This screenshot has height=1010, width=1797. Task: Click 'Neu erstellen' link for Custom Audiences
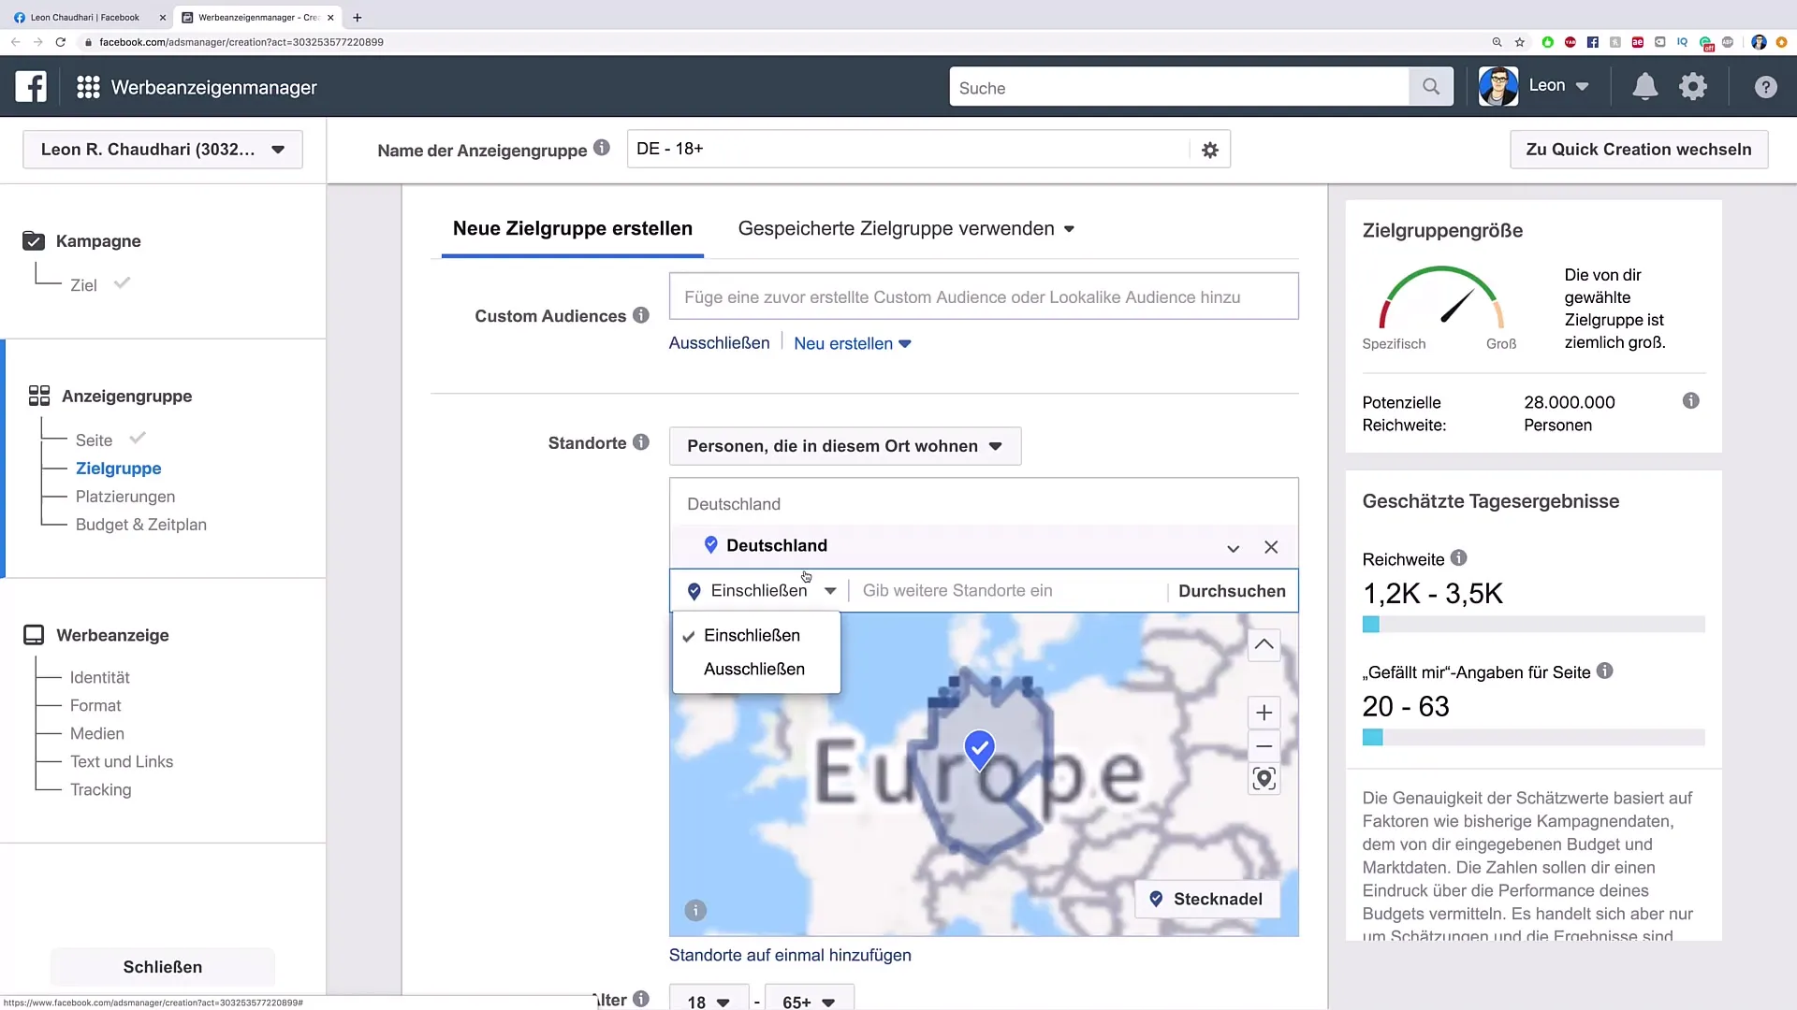tap(844, 343)
